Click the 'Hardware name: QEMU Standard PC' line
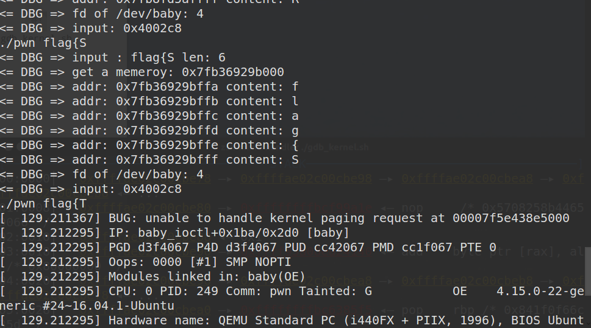This screenshot has height=328, width=591. 292,321
